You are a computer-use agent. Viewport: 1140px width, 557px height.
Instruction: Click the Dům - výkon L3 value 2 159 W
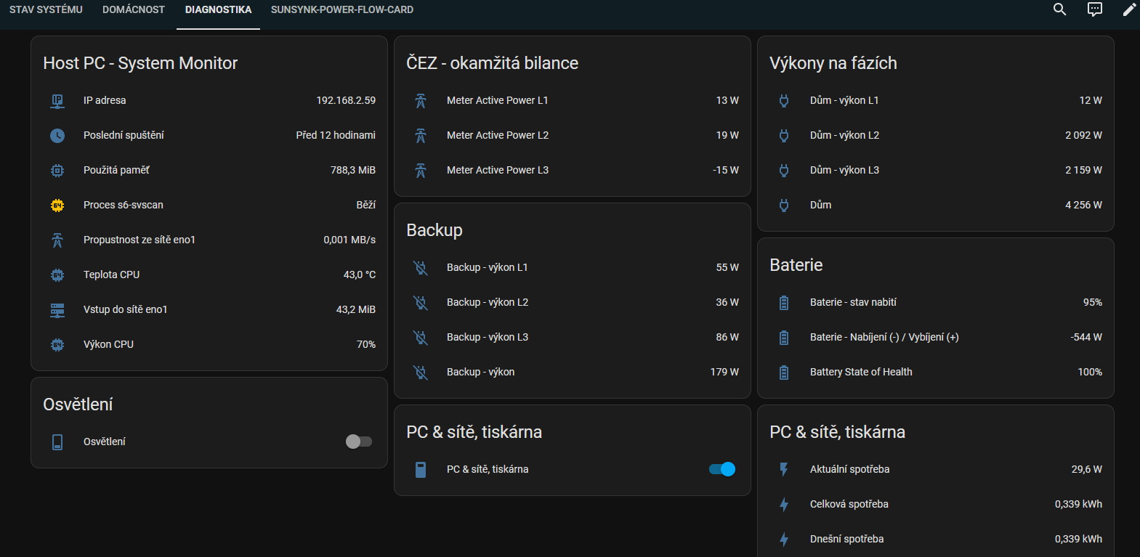coord(1083,170)
